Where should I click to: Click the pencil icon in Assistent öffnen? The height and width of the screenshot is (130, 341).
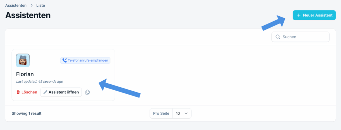[45, 92]
